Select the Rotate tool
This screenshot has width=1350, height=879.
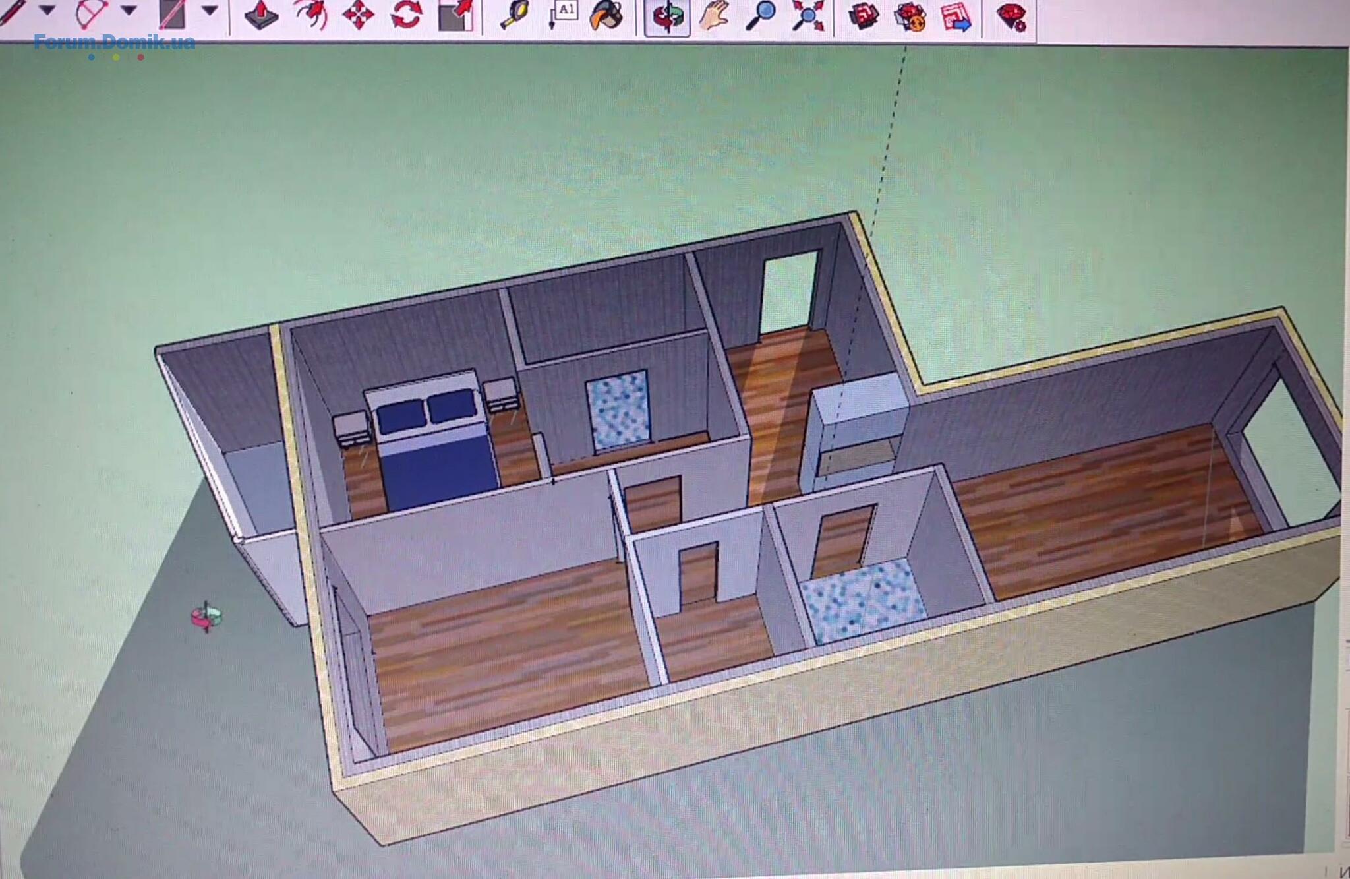pyautogui.click(x=406, y=15)
